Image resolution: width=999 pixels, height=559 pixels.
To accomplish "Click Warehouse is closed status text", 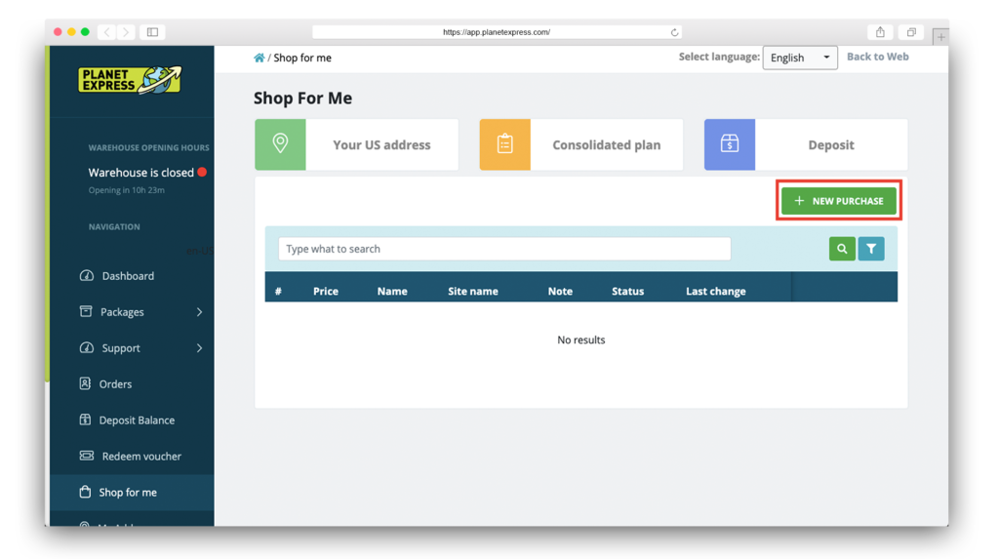I will click(x=140, y=173).
